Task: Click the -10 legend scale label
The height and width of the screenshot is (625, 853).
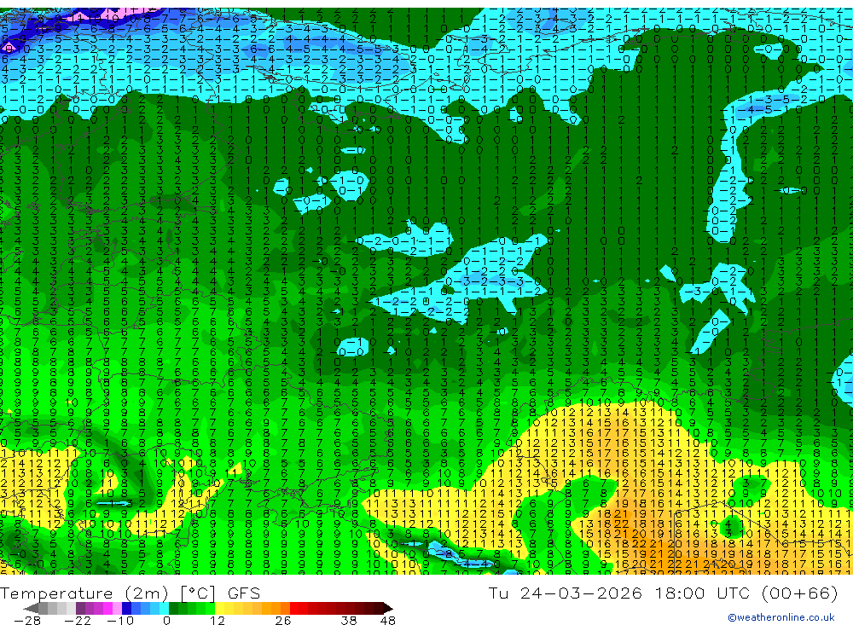Action: (x=120, y=620)
